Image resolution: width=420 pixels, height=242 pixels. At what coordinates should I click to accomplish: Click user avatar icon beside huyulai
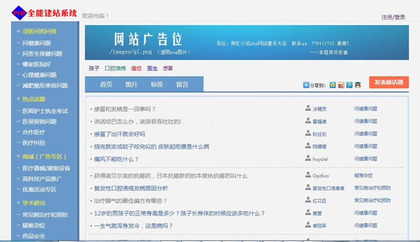(308, 158)
